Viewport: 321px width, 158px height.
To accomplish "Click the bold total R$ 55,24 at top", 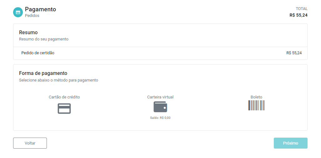I will [298, 15].
